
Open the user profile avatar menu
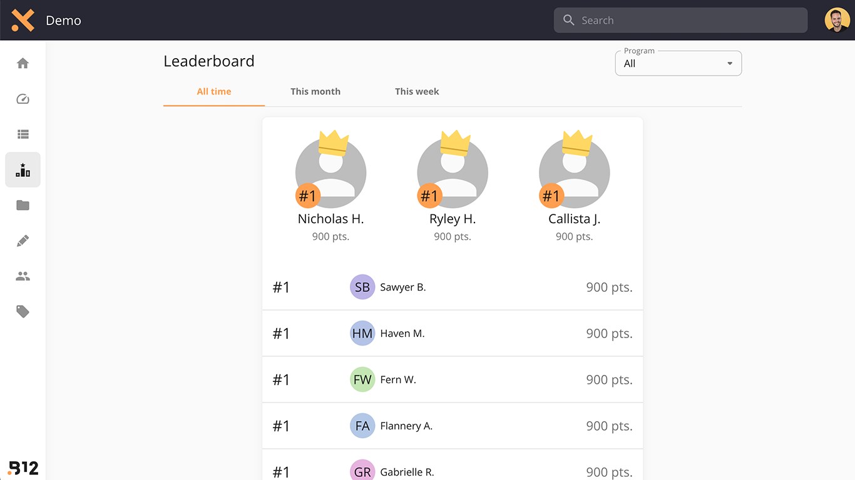tap(837, 20)
